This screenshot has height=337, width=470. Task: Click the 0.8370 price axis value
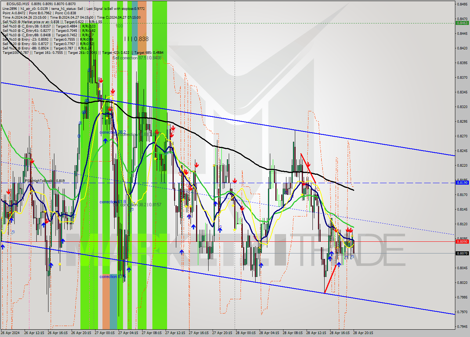point(462,77)
